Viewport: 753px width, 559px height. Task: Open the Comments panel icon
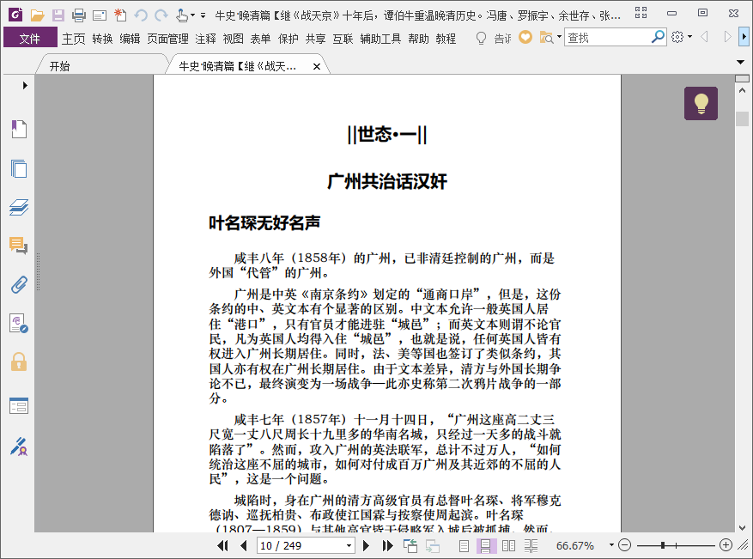click(x=19, y=246)
